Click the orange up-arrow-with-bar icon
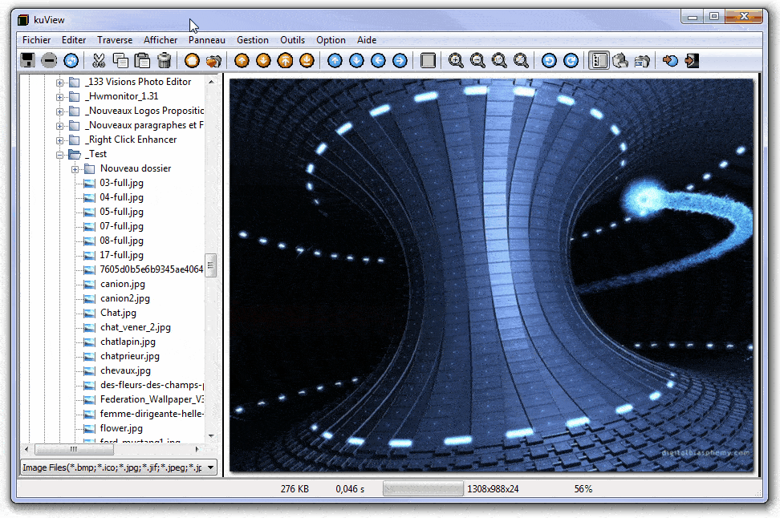This screenshot has width=780, height=518. tap(285, 61)
